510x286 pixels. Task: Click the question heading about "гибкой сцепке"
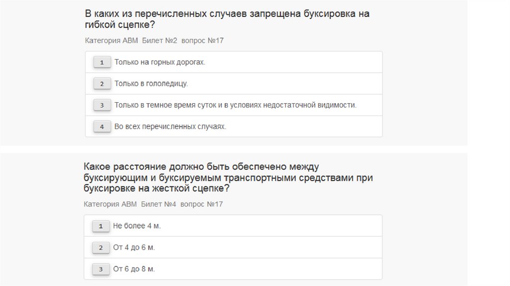click(x=227, y=19)
